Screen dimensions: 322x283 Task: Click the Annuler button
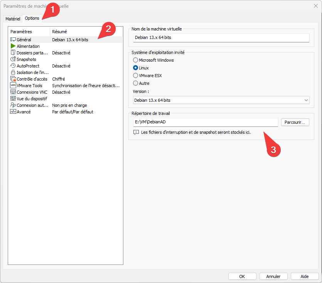[x=273, y=276]
